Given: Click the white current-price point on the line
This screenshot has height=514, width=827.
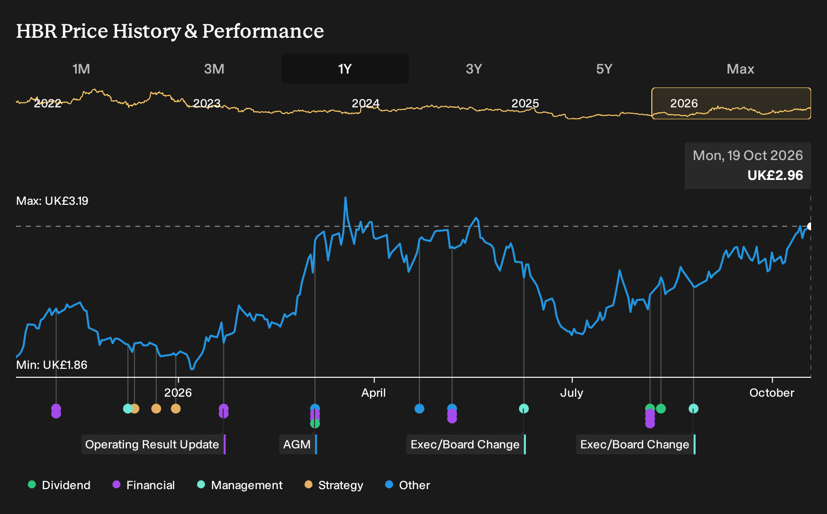Looking at the screenshot, I should click(810, 226).
